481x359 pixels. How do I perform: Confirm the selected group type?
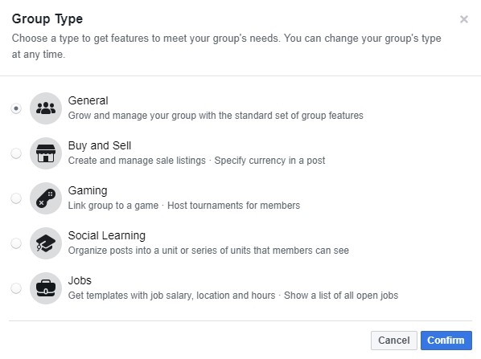[446, 341]
